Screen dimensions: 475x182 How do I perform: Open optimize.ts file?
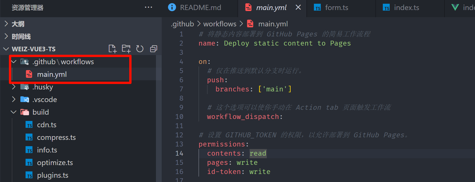click(x=55, y=163)
